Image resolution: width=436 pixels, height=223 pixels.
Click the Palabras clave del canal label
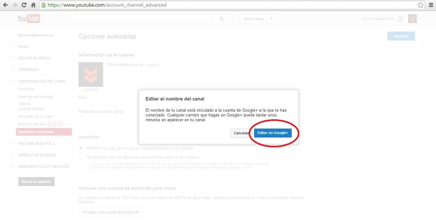tap(101, 111)
